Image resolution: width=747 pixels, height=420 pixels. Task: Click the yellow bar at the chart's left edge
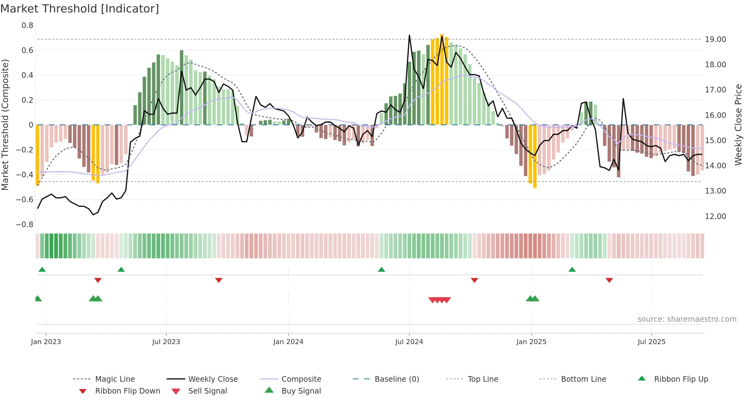pyautogui.click(x=38, y=155)
